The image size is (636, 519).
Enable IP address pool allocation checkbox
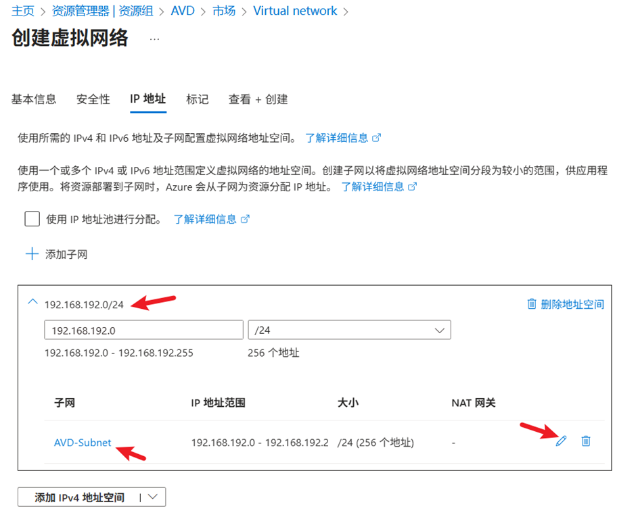[32, 219]
